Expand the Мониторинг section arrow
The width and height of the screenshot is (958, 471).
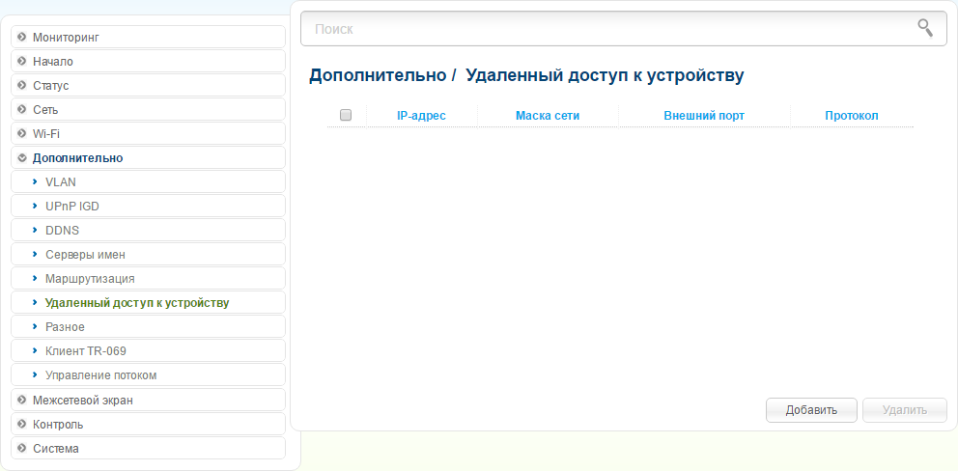coord(21,37)
